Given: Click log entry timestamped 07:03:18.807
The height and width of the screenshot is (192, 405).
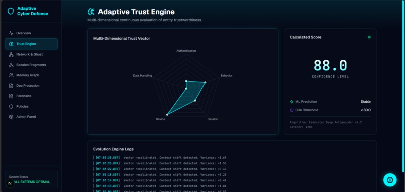Looking at the screenshot, I should coord(160,175).
